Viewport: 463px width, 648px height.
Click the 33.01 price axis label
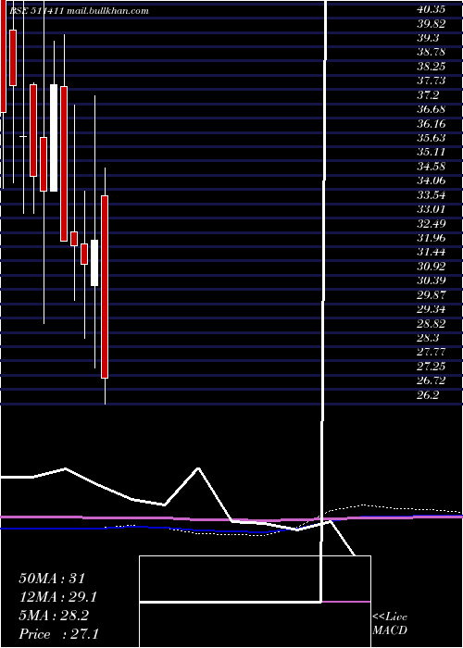pos(431,209)
